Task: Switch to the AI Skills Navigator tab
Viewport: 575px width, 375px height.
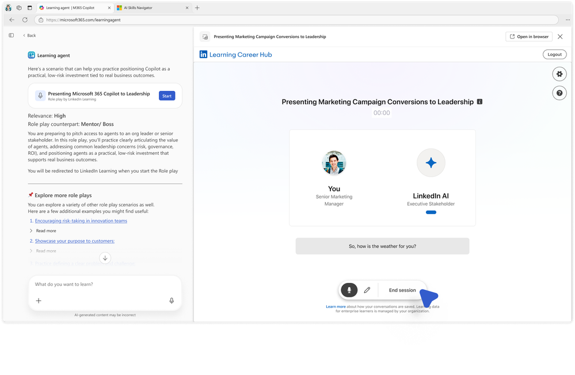Action: [x=153, y=7]
